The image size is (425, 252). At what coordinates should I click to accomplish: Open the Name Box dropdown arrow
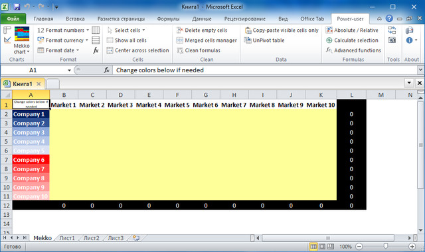69,70
